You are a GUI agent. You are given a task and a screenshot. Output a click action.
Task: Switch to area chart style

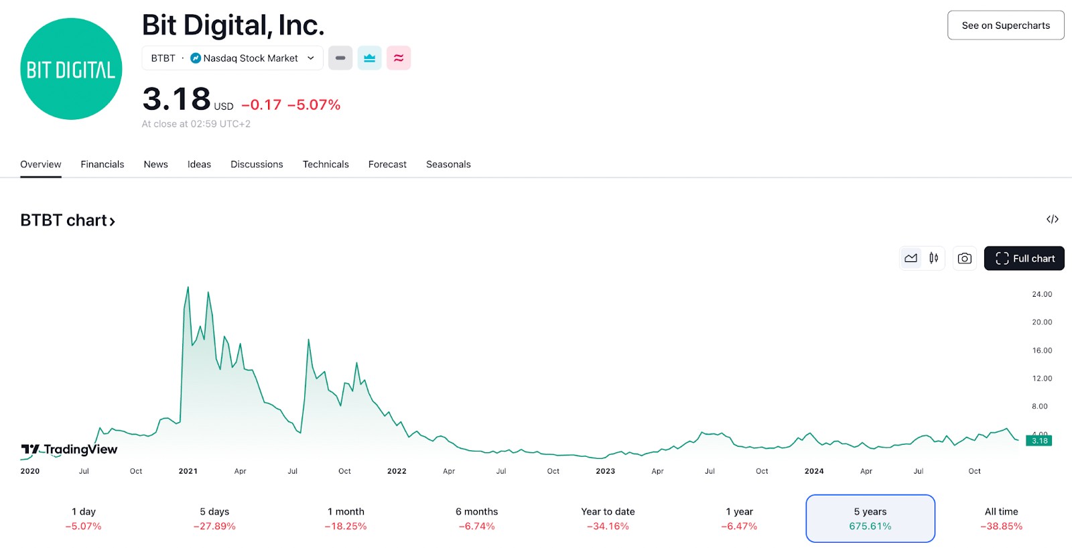(911, 258)
